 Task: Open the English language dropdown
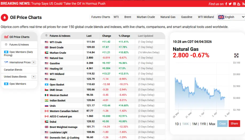click(231, 17)
